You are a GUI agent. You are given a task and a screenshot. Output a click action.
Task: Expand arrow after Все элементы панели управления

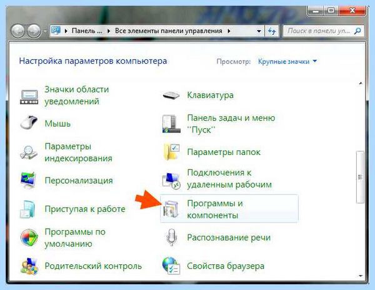(x=229, y=31)
